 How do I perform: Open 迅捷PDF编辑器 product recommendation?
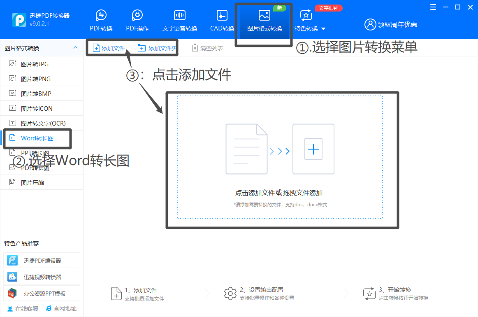click(x=42, y=260)
